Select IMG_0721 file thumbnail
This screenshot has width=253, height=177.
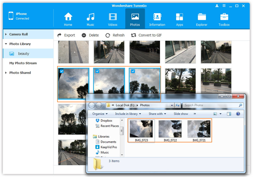[199, 131]
